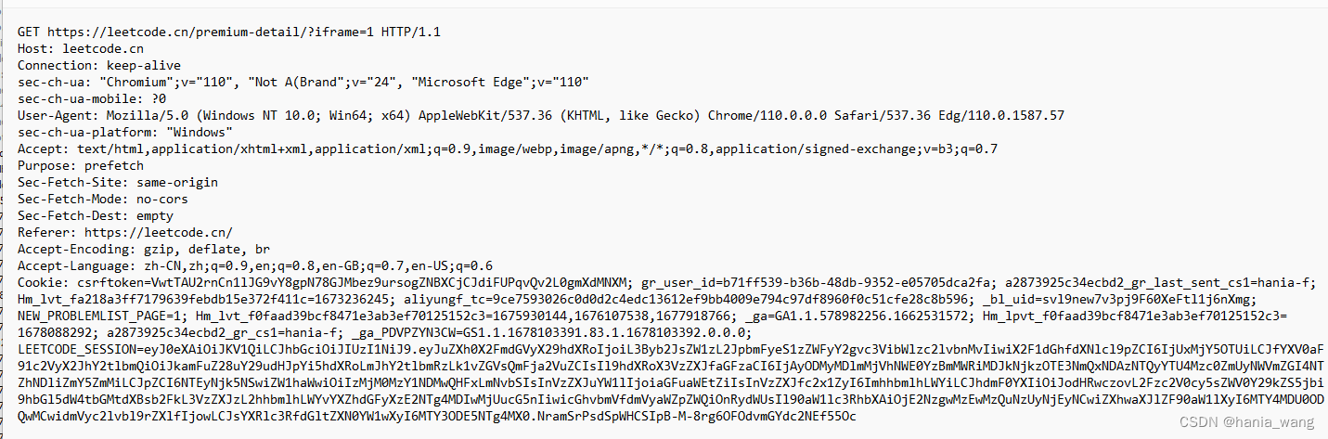This screenshot has width=1328, height=439.
Task: Click the GET request URL line
Action: [229, 32]
